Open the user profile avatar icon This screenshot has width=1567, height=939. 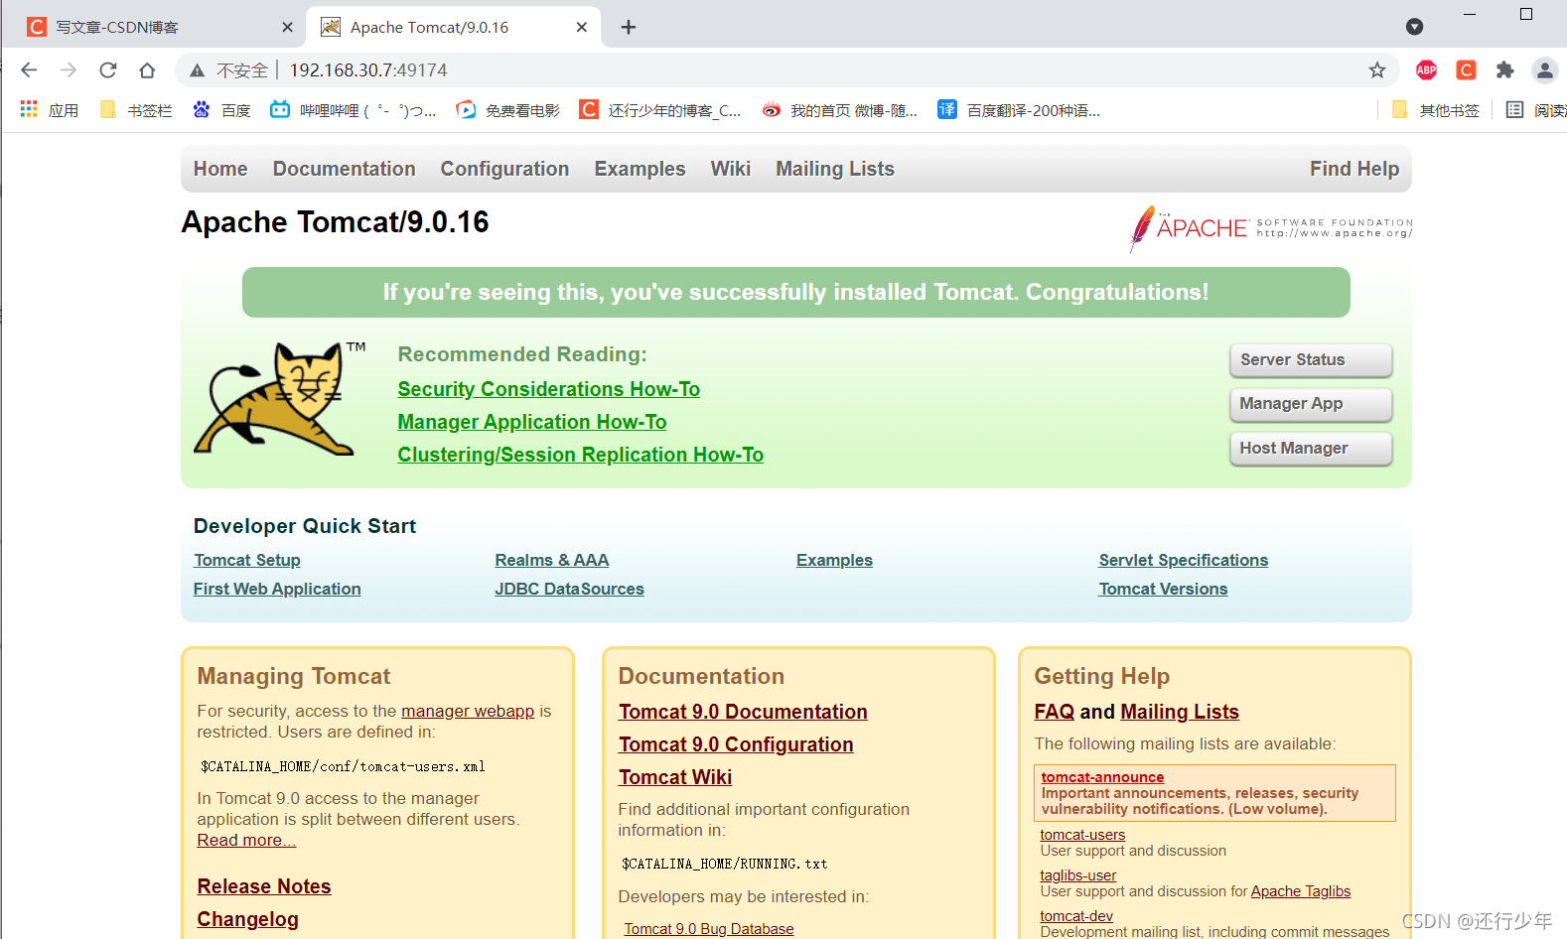[x=1544, y=69]
